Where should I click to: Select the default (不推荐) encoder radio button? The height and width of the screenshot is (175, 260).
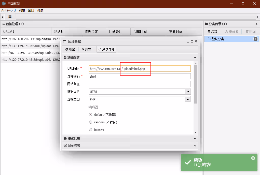[x=91, y=114]
